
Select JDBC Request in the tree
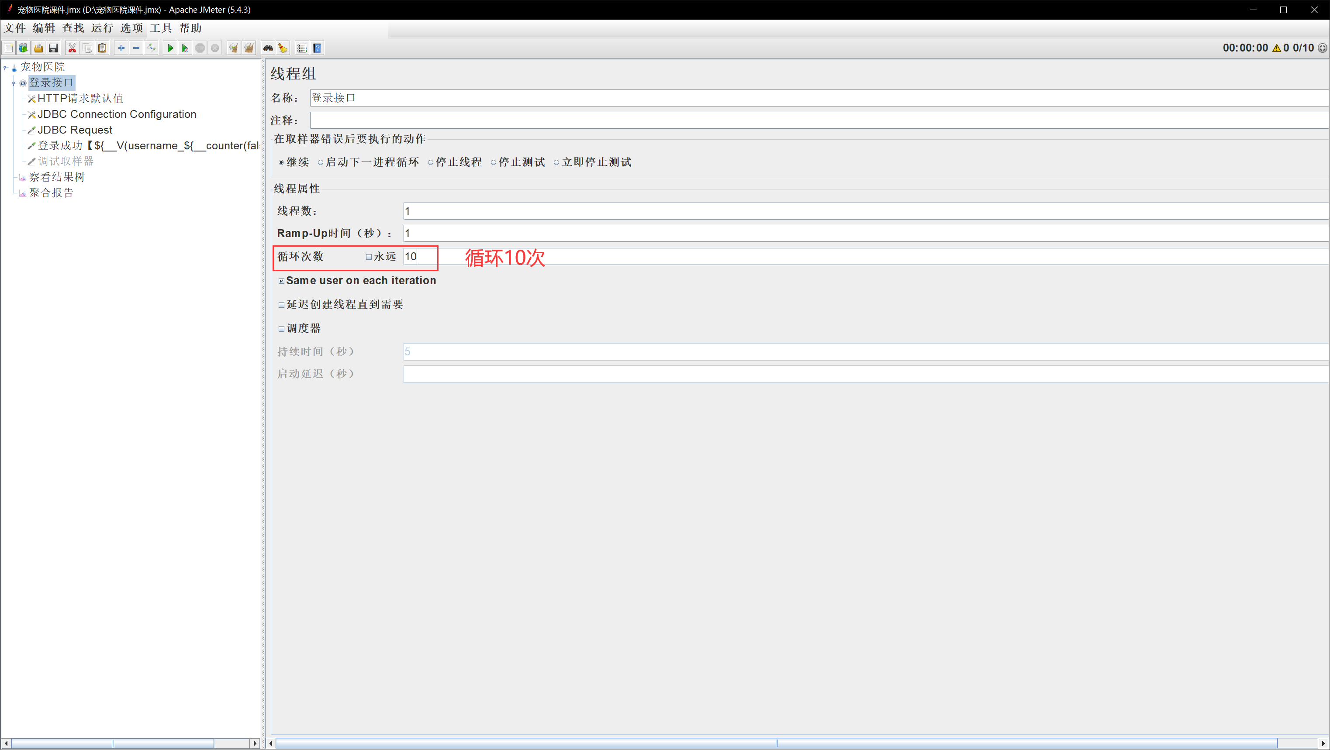pos(75,130)
